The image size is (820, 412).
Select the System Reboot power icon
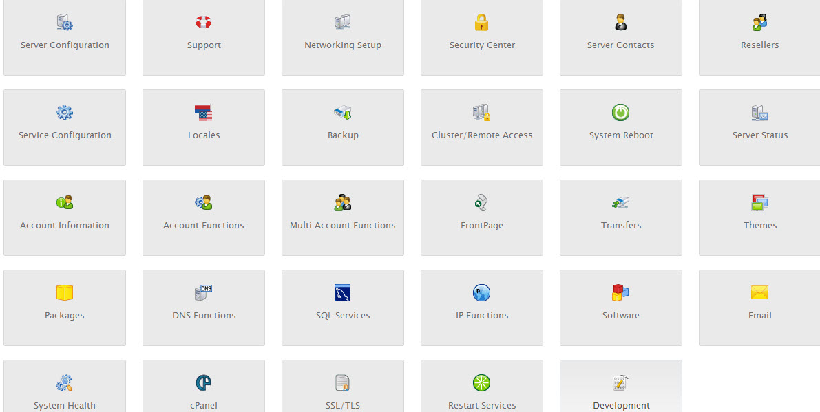click(x=620, y=113)
